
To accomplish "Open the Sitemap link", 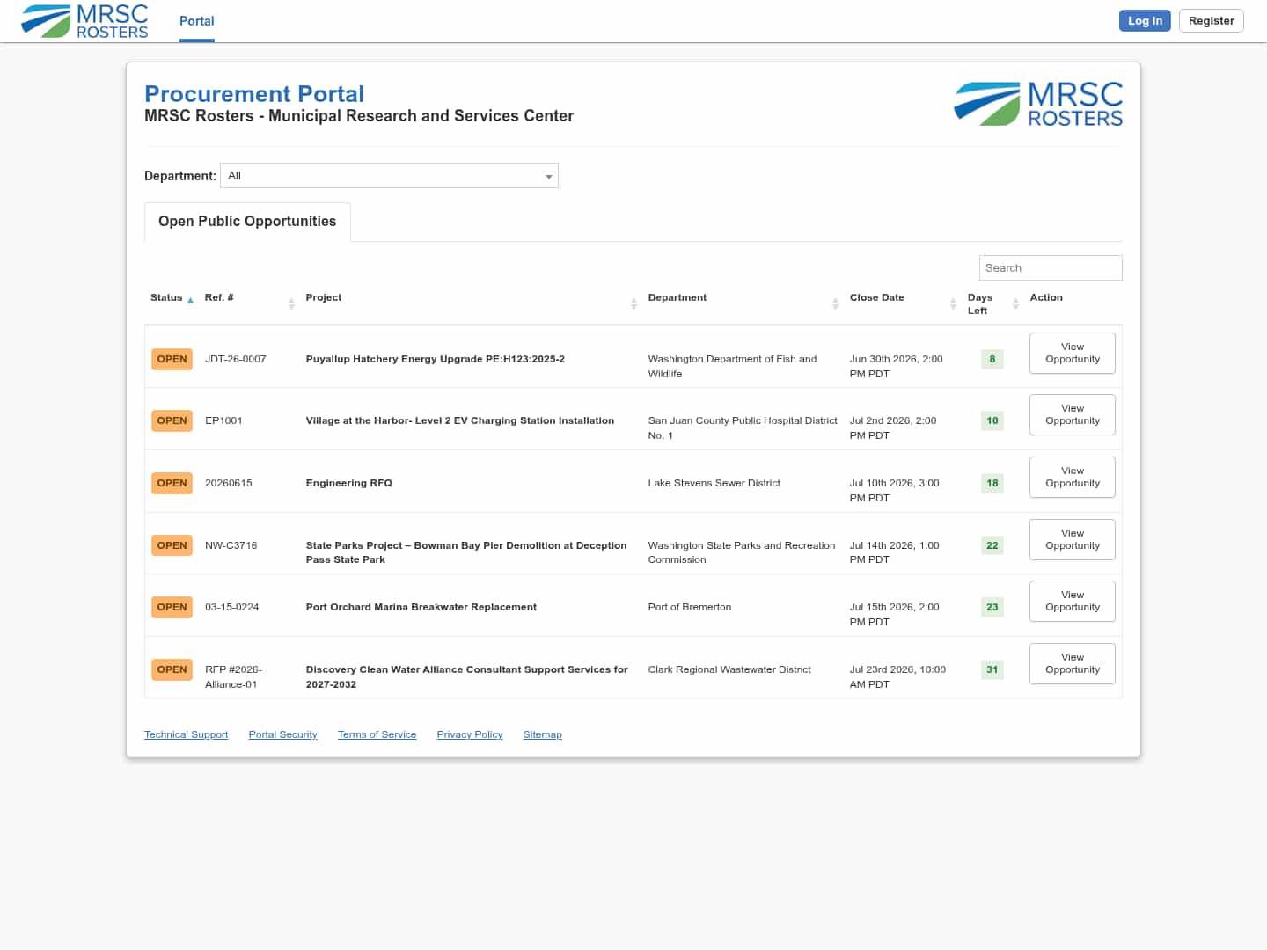I will tap(542, 734).
